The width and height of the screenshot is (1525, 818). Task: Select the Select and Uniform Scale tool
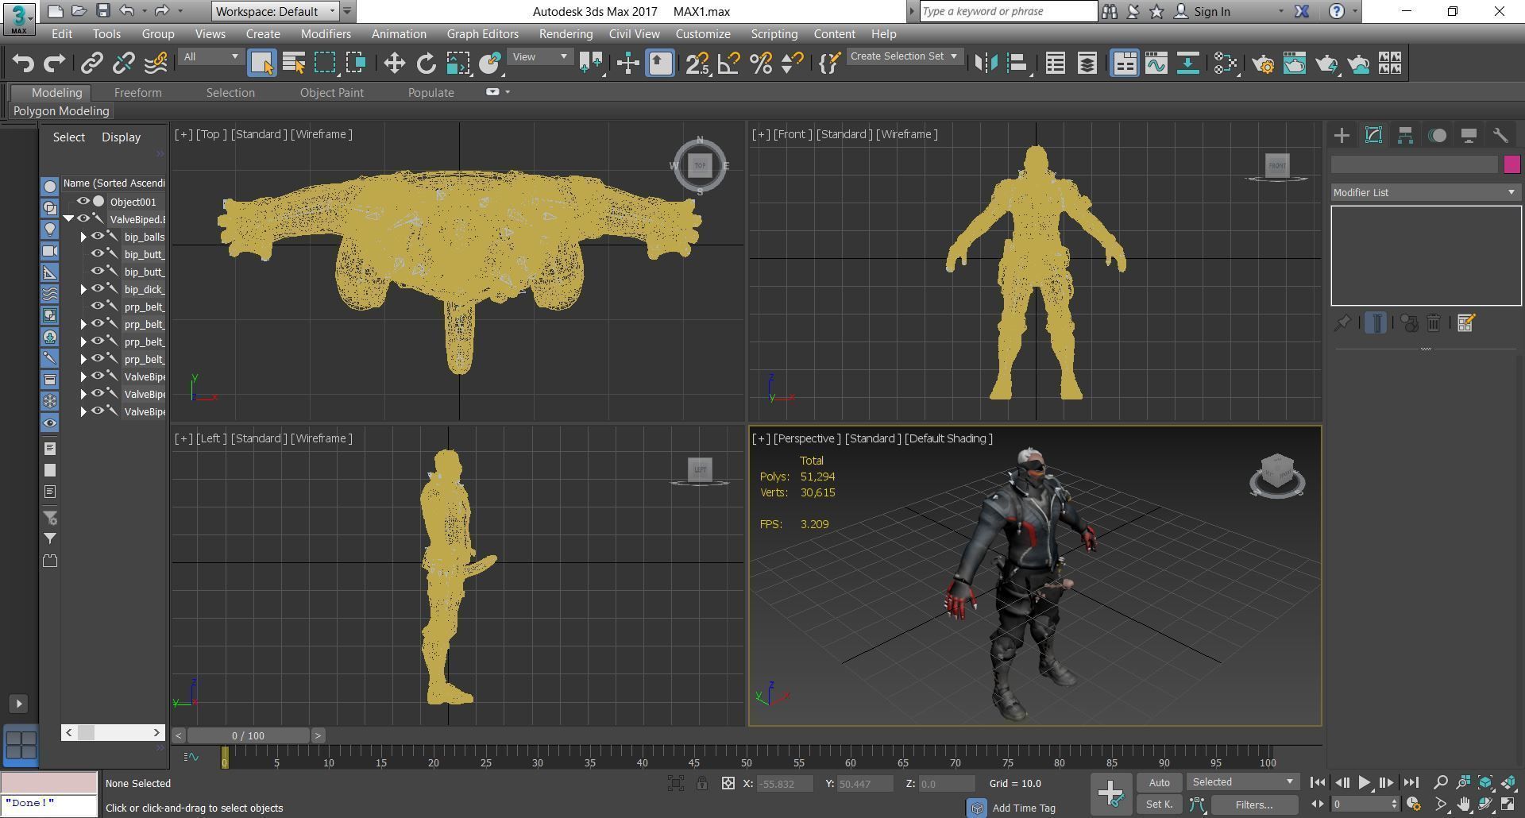[457, 64]
